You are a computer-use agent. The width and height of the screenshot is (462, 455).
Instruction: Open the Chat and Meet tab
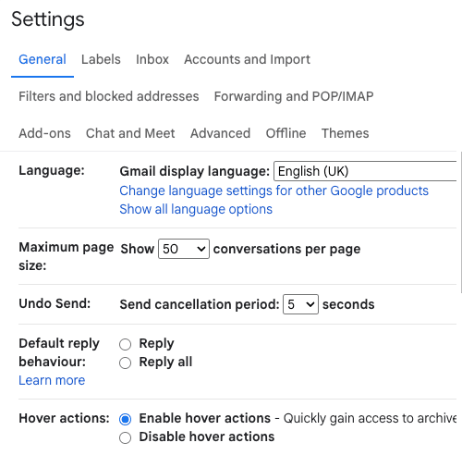click(x=130, y=133)
